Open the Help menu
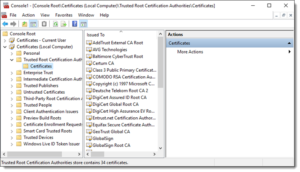Viewport: 300px width, 172px height. 104,15
